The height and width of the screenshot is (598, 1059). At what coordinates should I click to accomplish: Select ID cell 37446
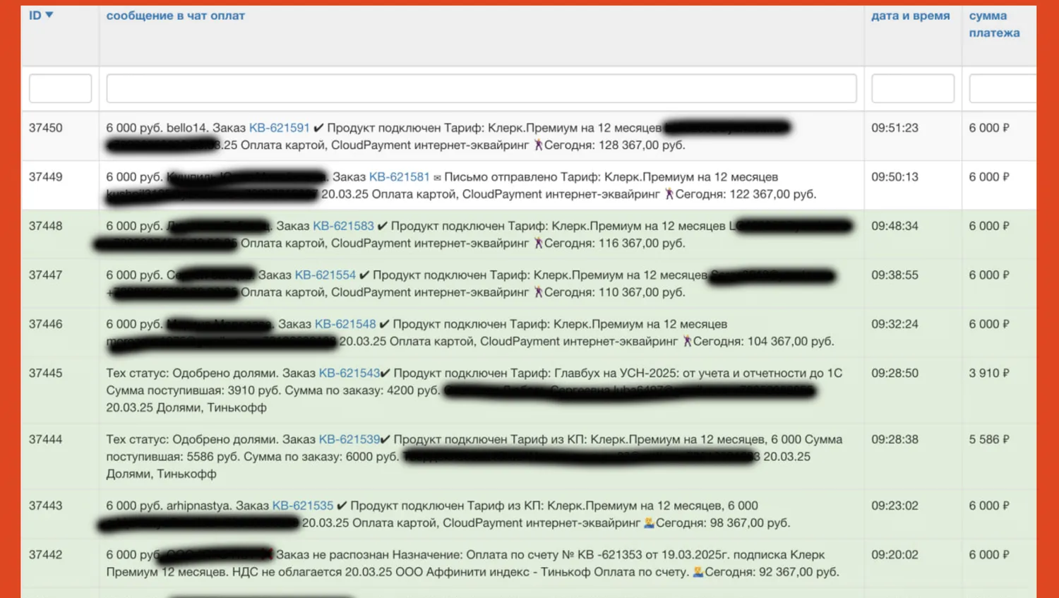tap(46, 324)
